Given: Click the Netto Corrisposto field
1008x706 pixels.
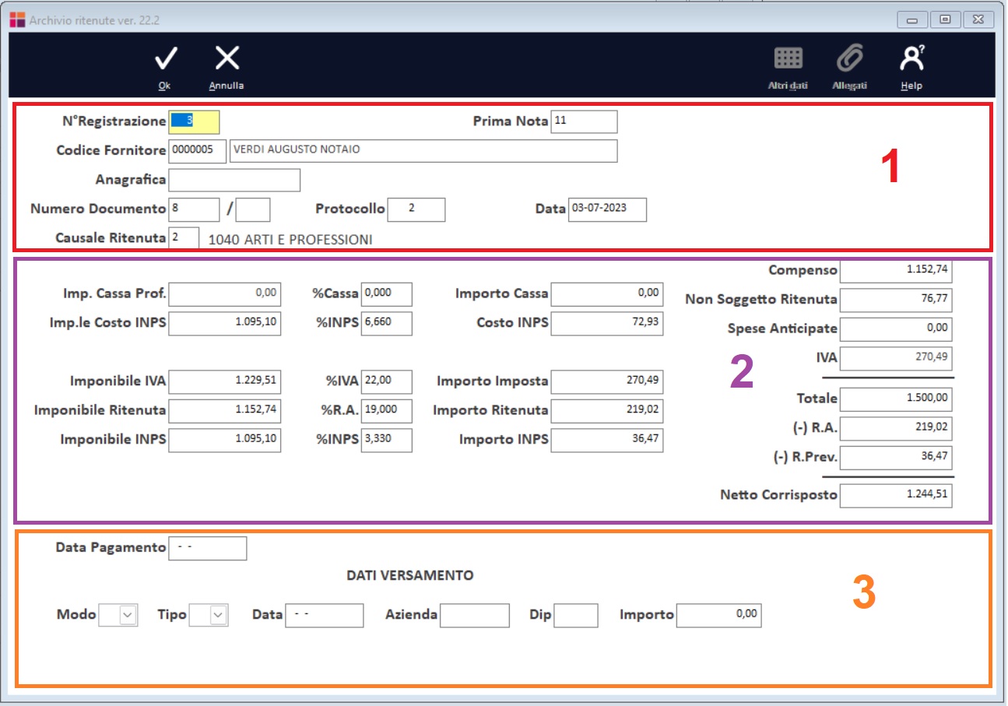Looking at the screenshot, I should point(897,495).
